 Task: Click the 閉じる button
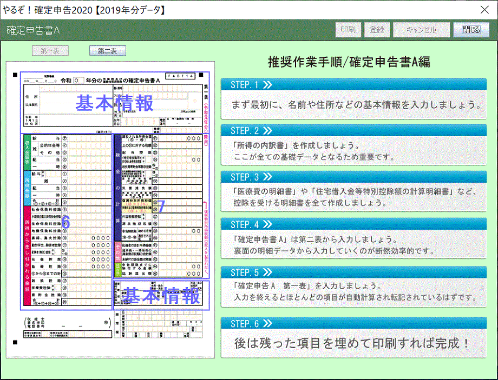(x=471, y=30)
